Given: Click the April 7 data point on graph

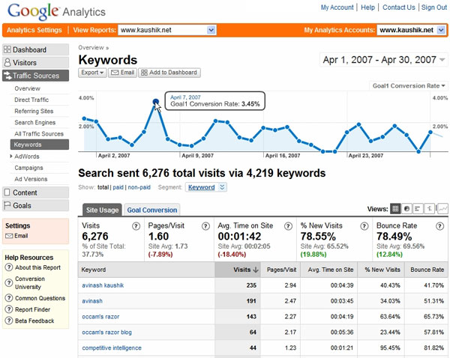Looking at the screenshot, I should 155,103.
